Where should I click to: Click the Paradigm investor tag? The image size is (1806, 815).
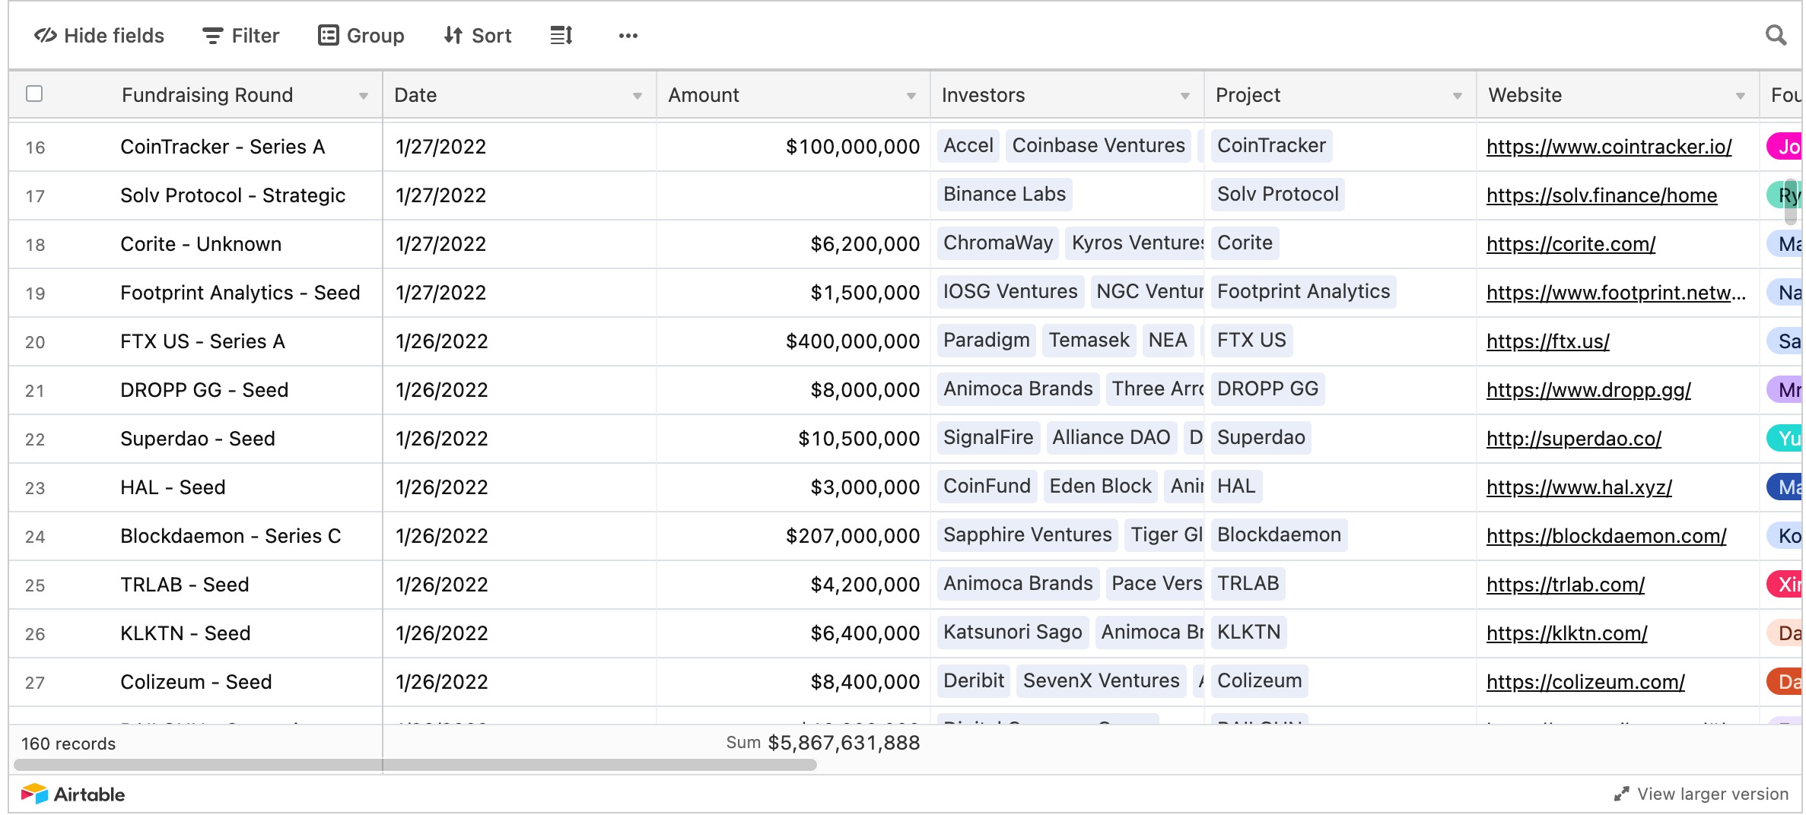[x=987, y=340]
